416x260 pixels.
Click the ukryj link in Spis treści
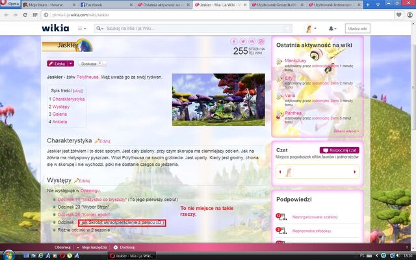click(x=77, y=91)
